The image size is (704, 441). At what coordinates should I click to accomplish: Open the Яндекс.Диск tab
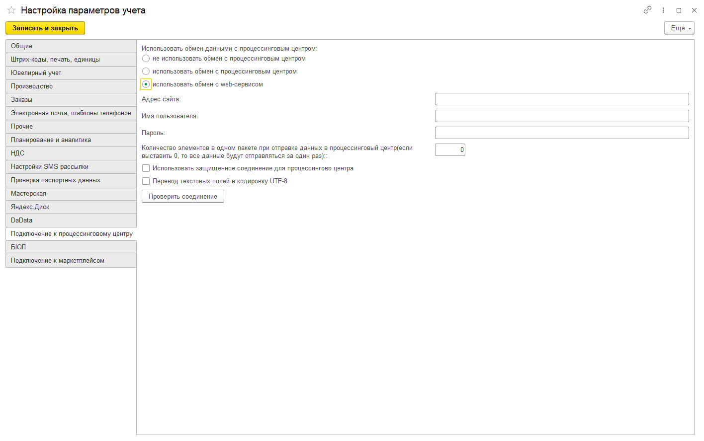(x=71, y=207)
